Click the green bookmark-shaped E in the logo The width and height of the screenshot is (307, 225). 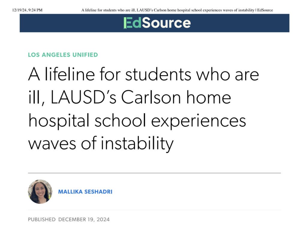click(x=127, y=23)
